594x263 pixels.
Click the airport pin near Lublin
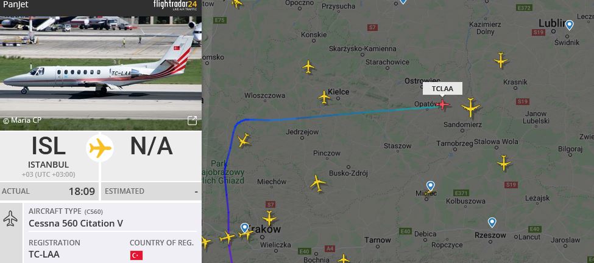click(x=569, y=25)
